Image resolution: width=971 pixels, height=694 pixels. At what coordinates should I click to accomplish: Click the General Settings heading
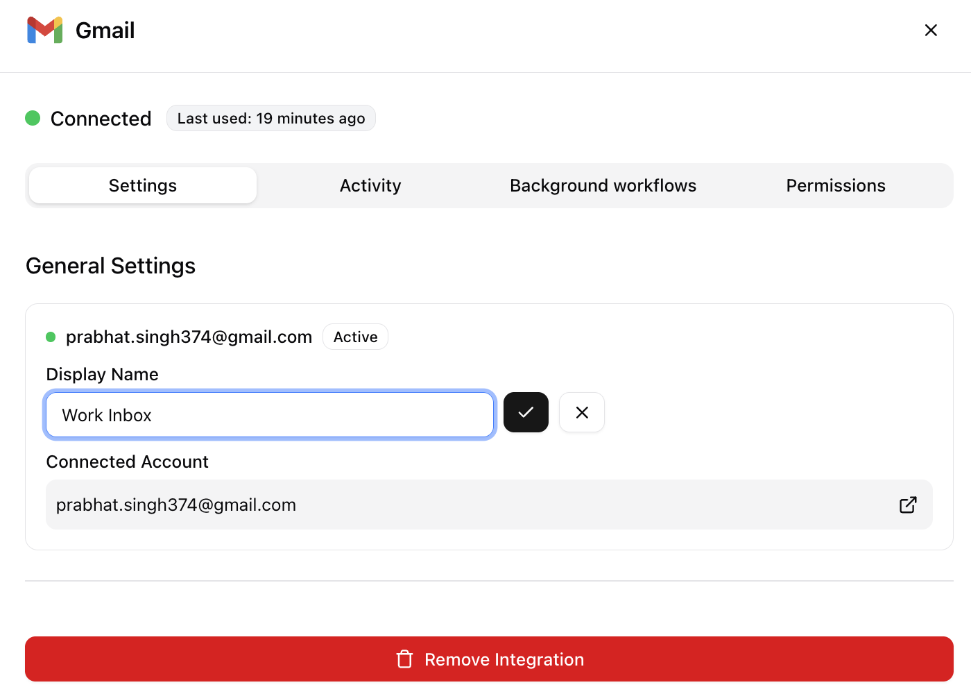pos(110,266)
